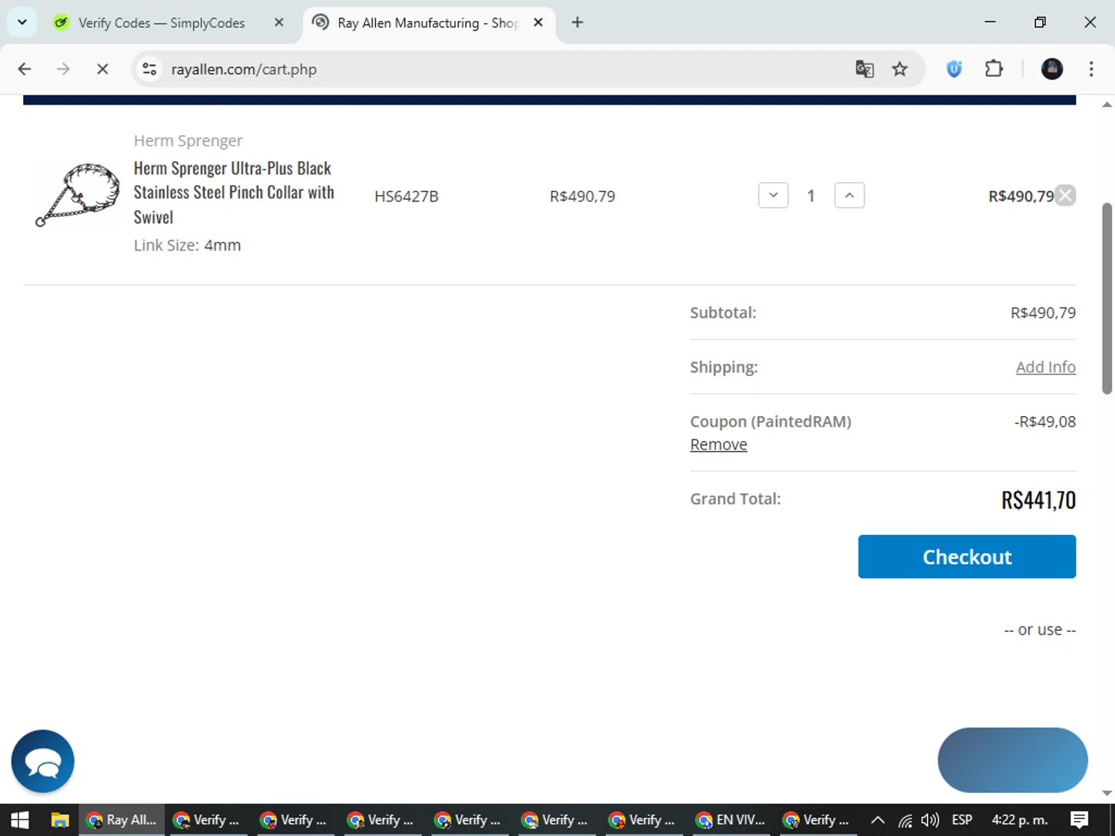
Task: Click Add Info shipping link
Action: pyautogui.click(x=1046, y=367)
